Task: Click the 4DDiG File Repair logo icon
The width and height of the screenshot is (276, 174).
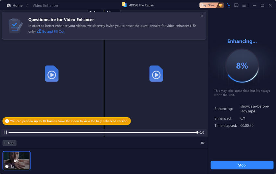Action: (x=124, y=5)
